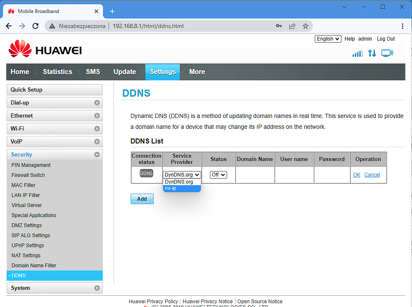
Task: Click the Add button
Action: pos(142,199)
